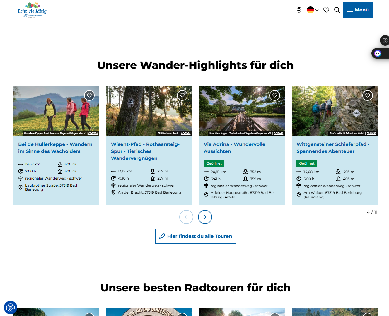This screenshot has height=316, width=389.
Task: Click address Am Waiber, 57319 Bad Berleburg
Action: [x=332, y=195]
